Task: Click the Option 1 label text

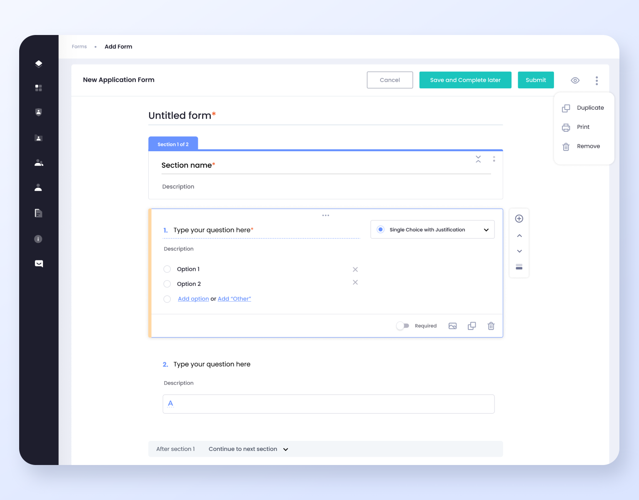Action: tap(188, 269)
